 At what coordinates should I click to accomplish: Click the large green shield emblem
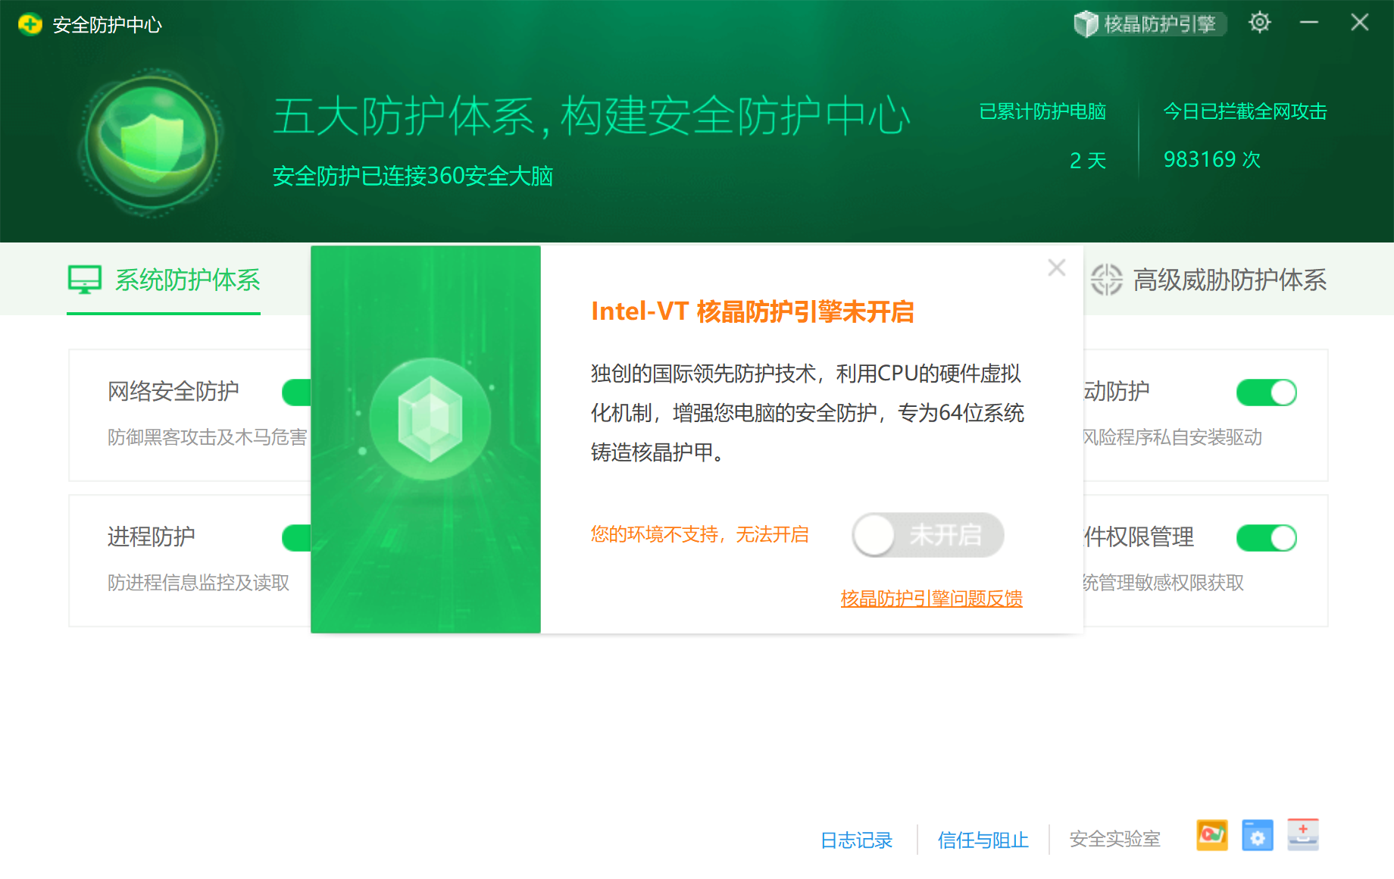[x=152, y=142]
